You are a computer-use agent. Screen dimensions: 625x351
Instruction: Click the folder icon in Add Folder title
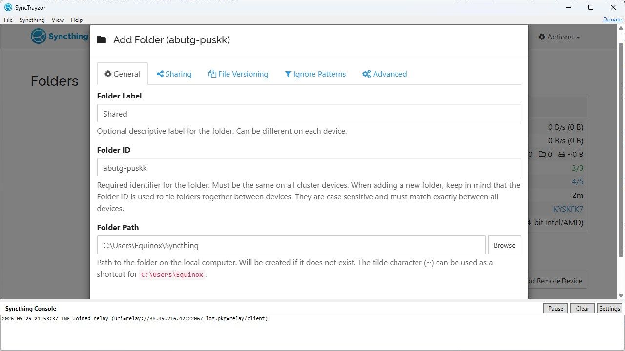(x=102, y=40)
